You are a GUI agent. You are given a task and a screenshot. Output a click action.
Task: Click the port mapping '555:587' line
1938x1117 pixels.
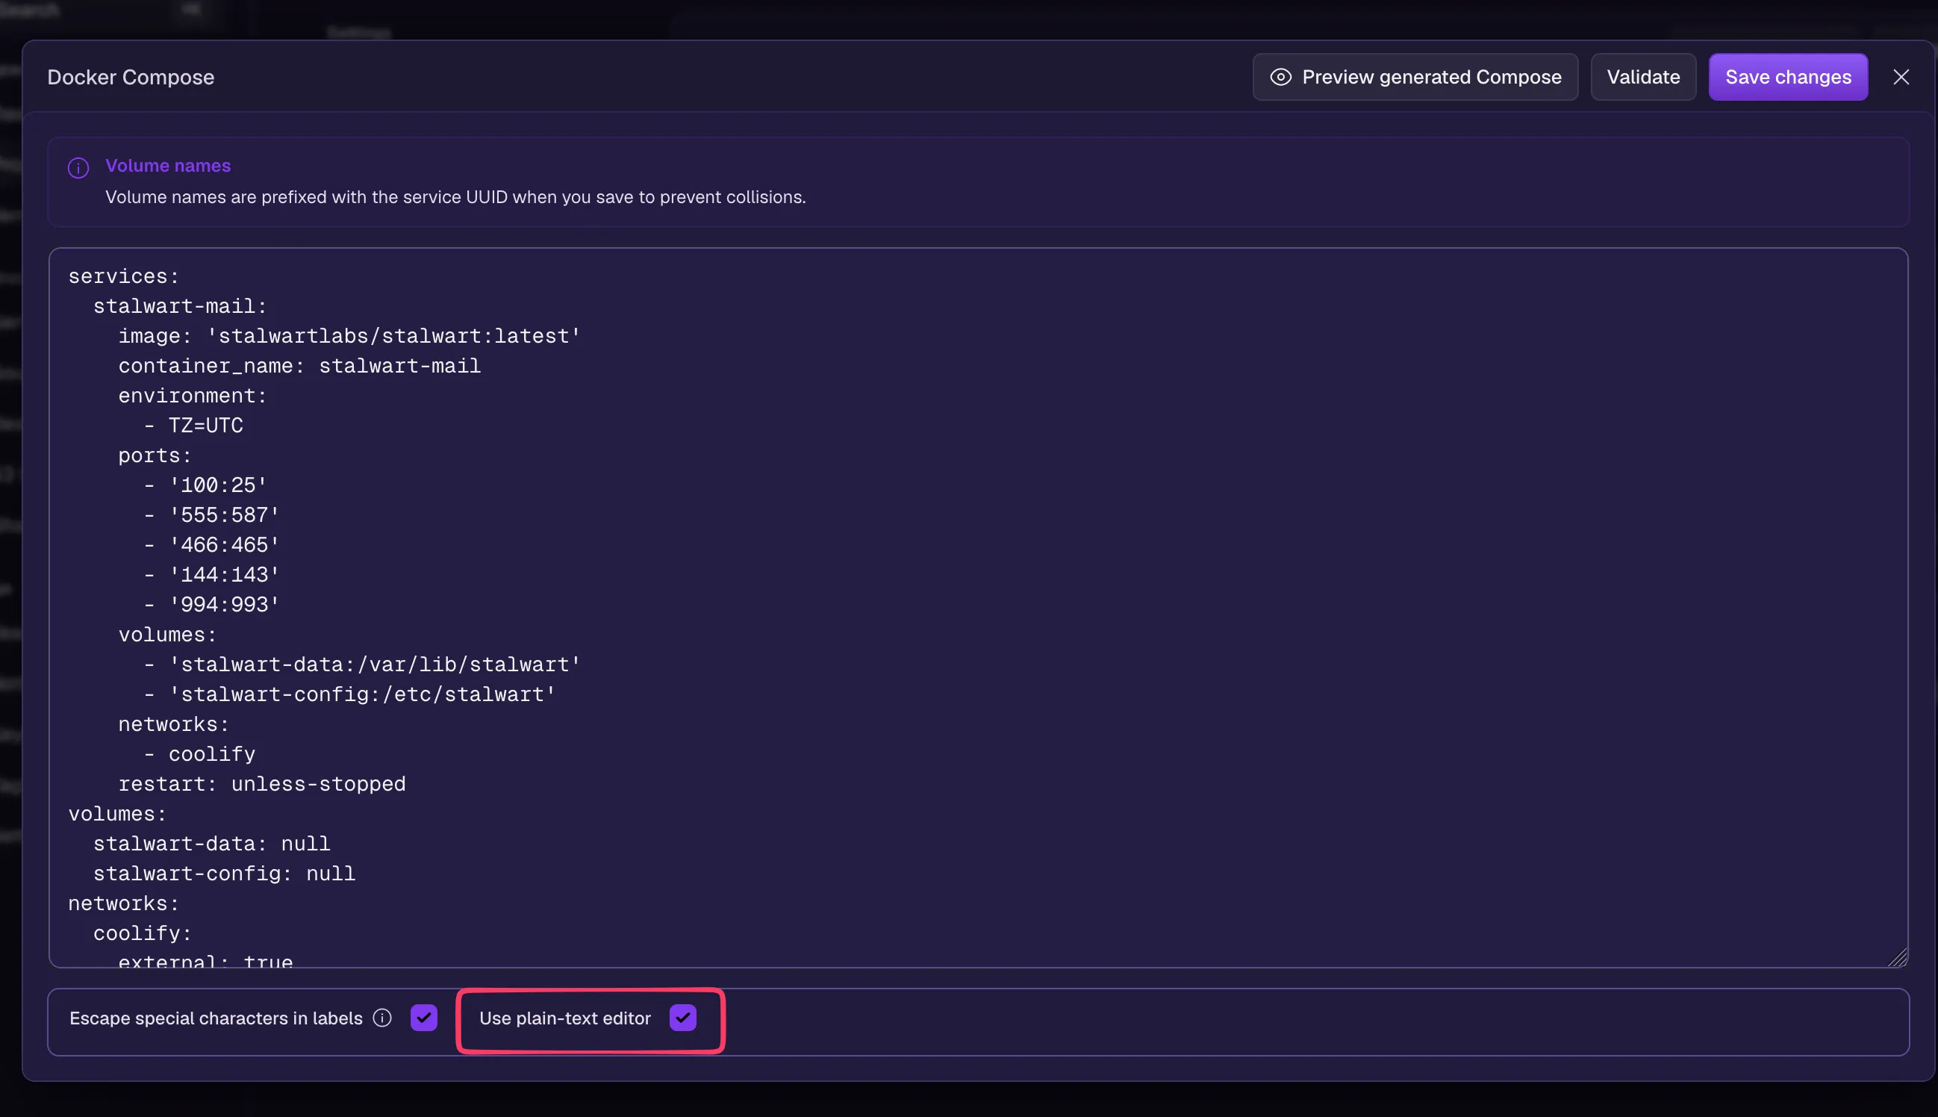coord(212,515)
